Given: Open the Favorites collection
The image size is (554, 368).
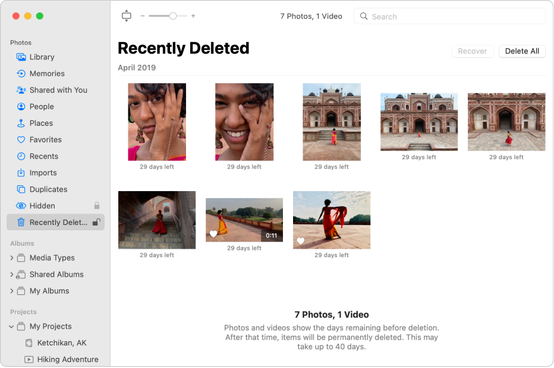Looking at the screenshot, I should (46, 139).
